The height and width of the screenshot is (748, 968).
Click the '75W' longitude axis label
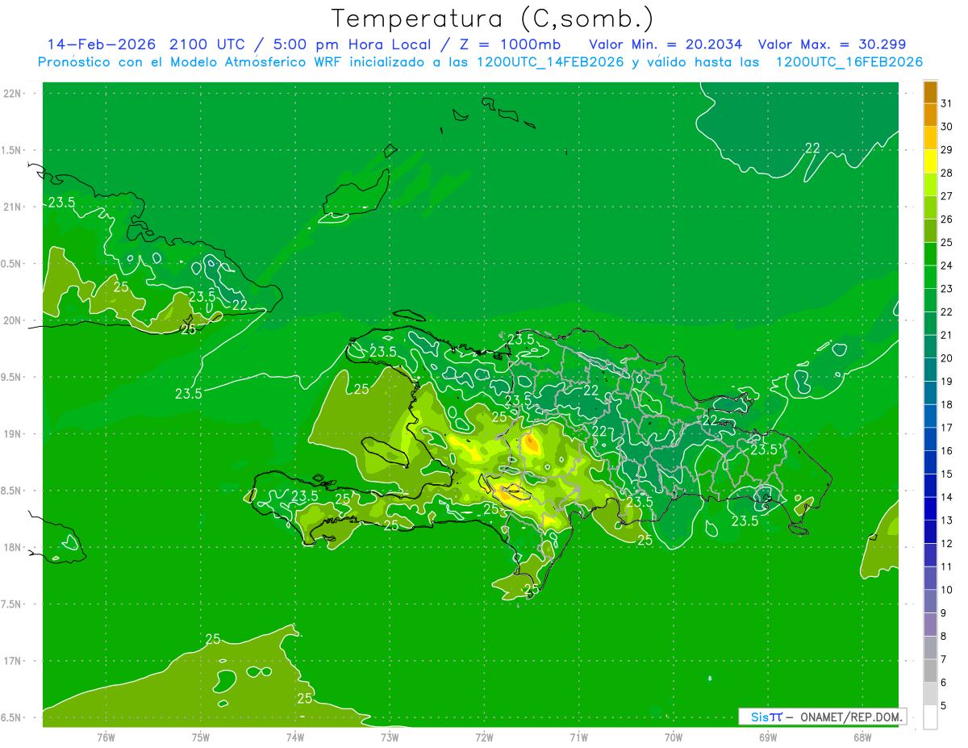200,737
